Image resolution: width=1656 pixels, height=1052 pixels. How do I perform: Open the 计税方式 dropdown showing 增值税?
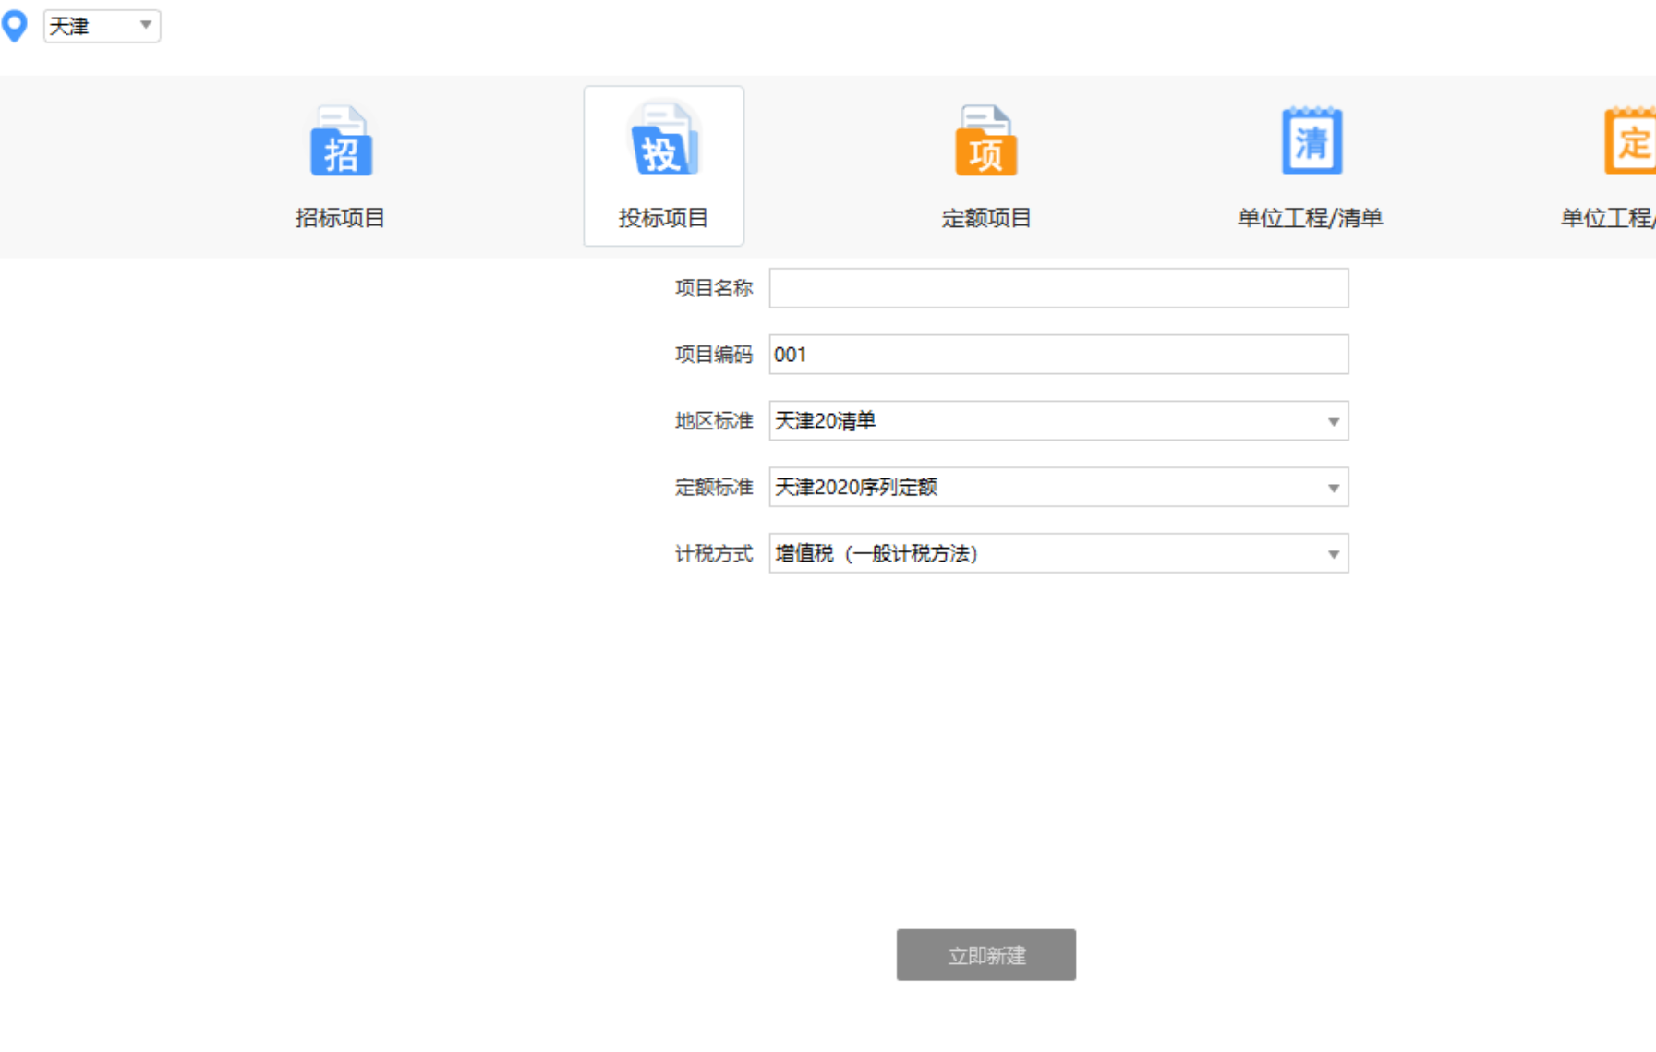[x=1058, y=553]
